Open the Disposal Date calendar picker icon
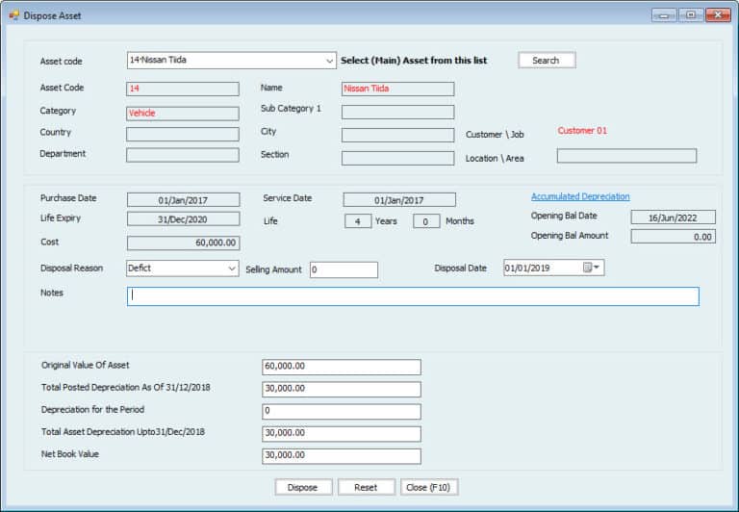 point(591,268)
